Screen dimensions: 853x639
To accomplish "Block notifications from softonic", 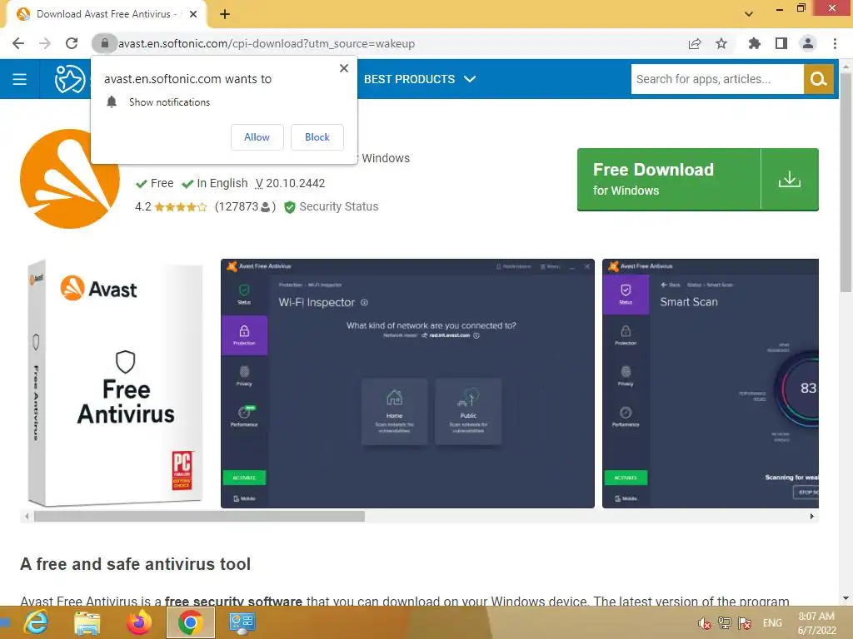I will pos(317,137).
